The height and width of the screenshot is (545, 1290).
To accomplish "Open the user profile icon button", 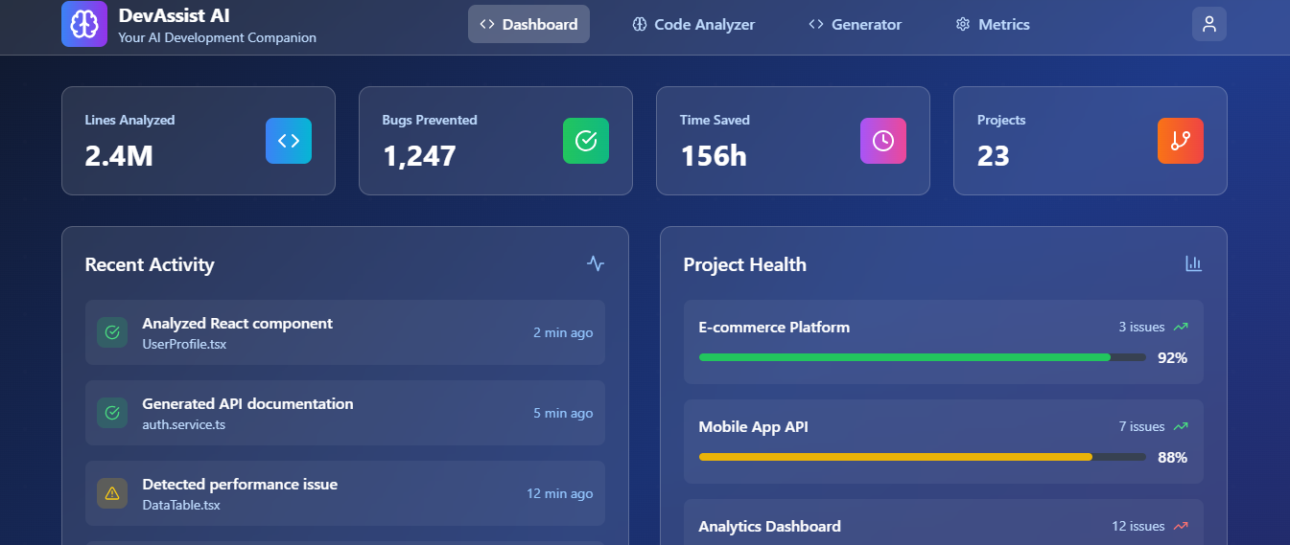I will pyautogui.click(x=1209, y=24).
